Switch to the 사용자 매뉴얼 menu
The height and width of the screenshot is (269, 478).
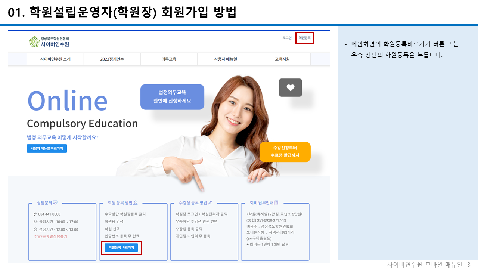point(226,59)
